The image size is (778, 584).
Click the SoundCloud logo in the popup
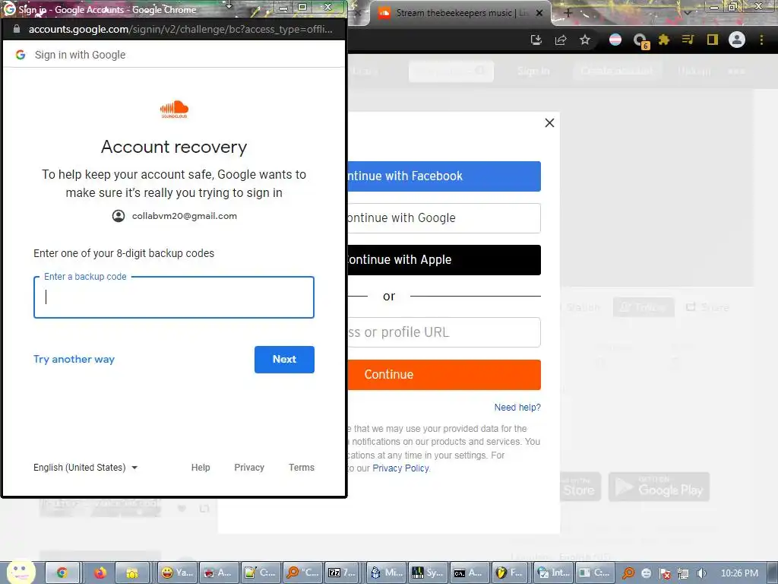(174, 109)
